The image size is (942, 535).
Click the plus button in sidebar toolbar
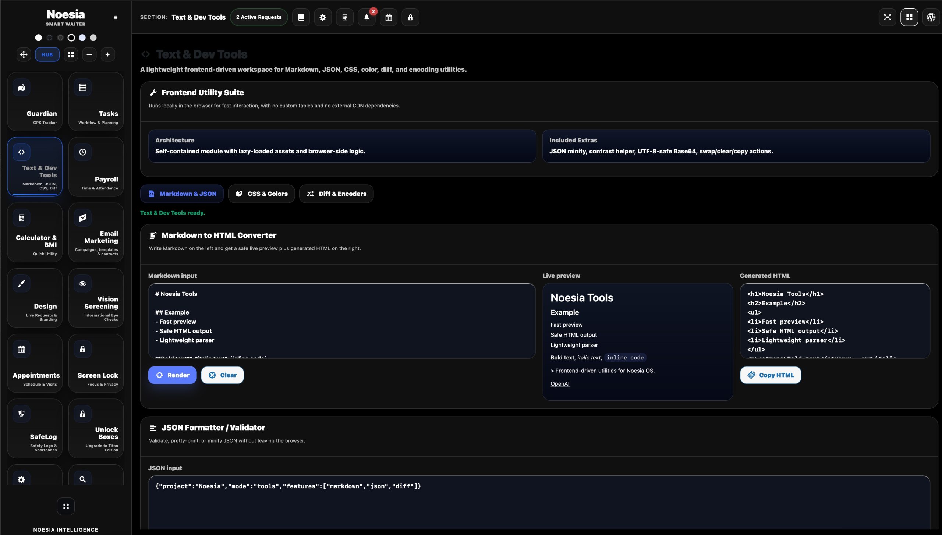pos(107,54)
